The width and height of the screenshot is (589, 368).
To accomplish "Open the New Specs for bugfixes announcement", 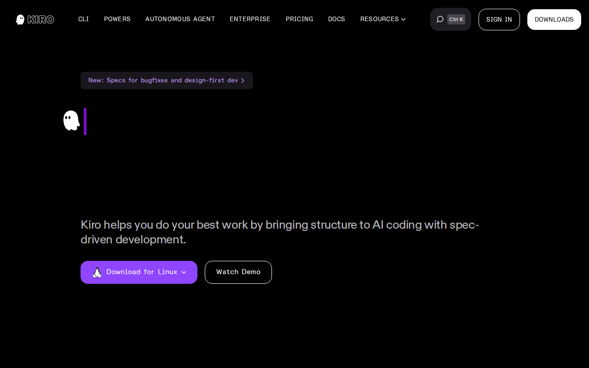I will pyautogui.click(x=167, y=80).
